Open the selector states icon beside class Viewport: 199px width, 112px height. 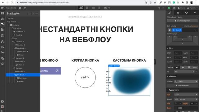(x=169, y=30)
